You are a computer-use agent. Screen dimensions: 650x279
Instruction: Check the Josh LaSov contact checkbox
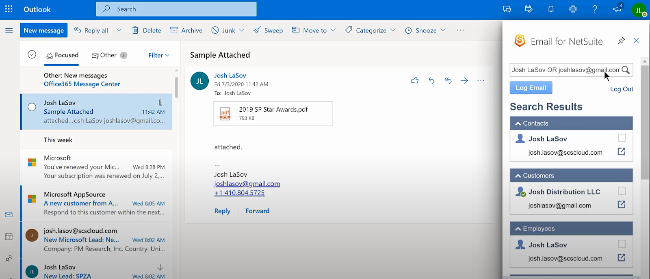pos(622,138)
